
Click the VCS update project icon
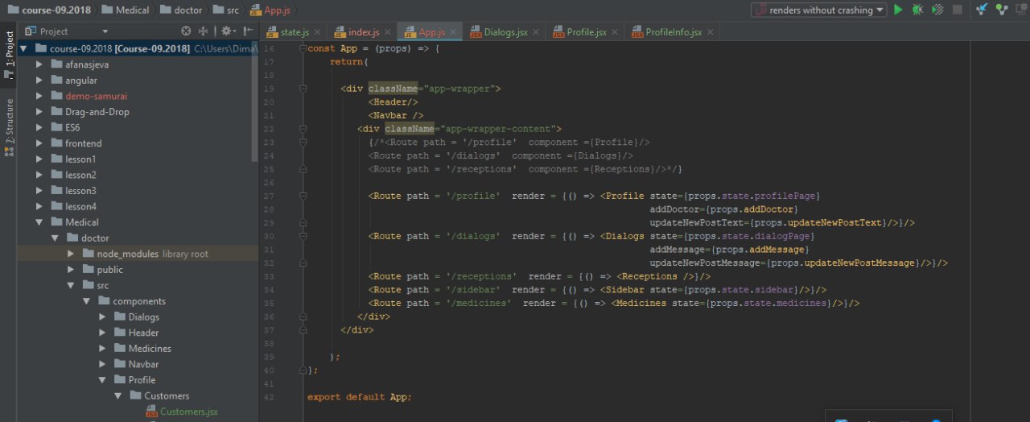(982, 10)
